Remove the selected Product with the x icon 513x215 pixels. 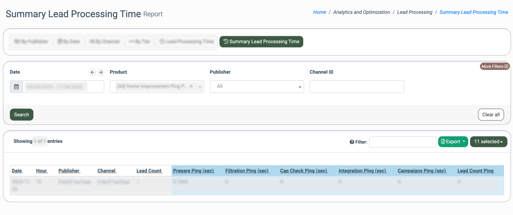[191, 86]
